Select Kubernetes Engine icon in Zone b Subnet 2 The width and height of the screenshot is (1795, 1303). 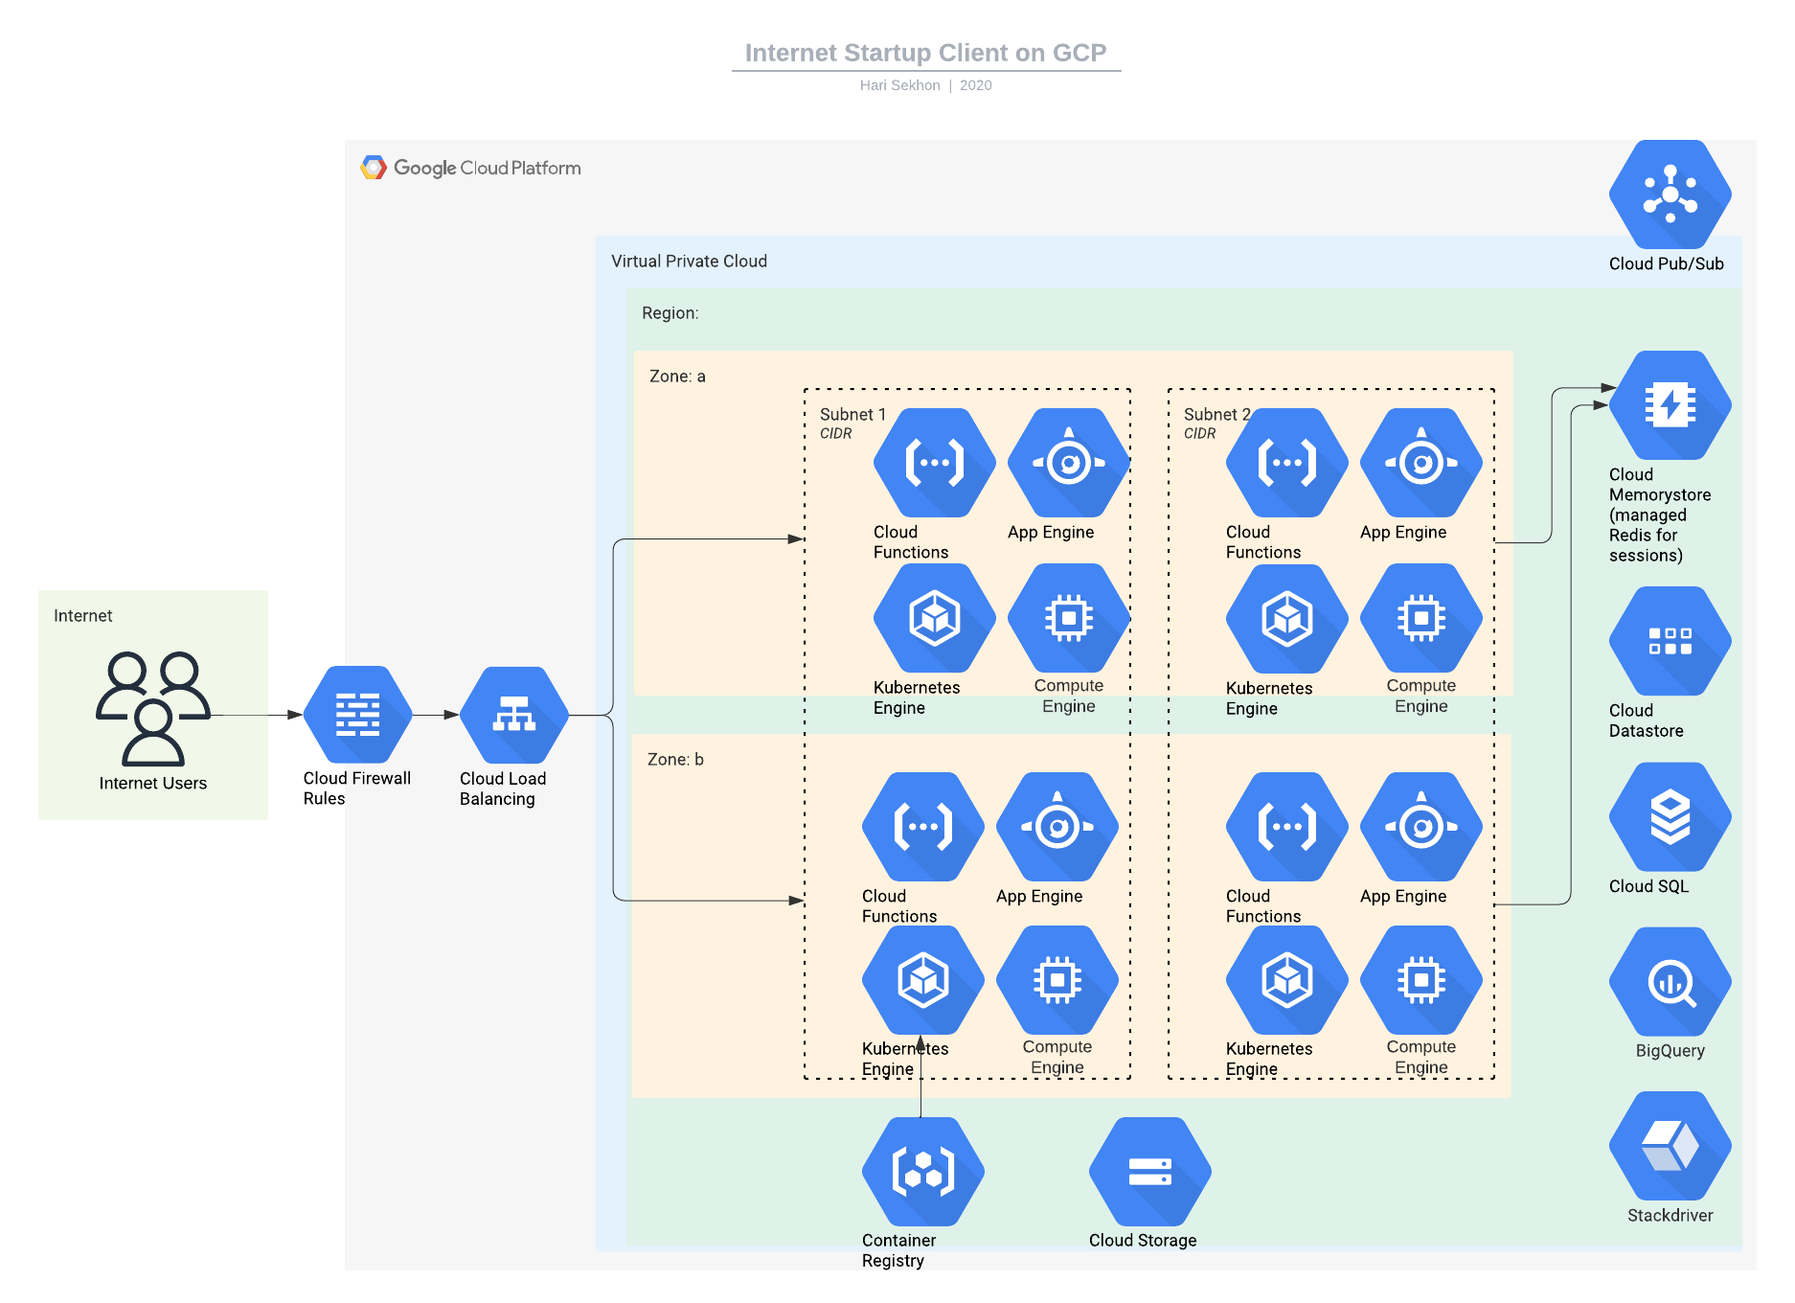(x=1286, y=980)
